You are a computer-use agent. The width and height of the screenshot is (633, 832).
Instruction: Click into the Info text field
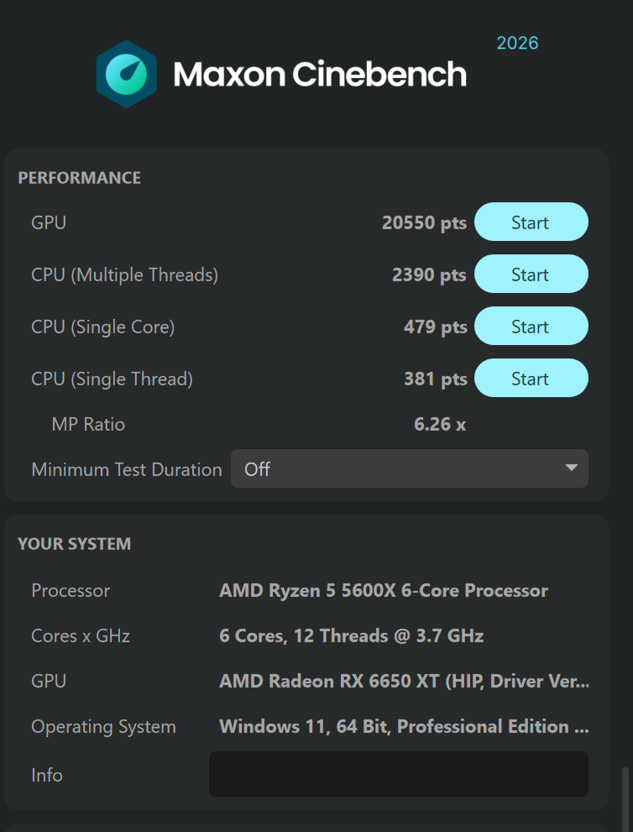click(x=398, y=774)
